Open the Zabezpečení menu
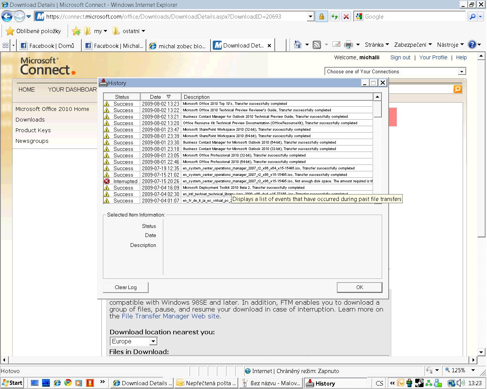This screenshot has width=487, height=389. click(x=413, y=44)
